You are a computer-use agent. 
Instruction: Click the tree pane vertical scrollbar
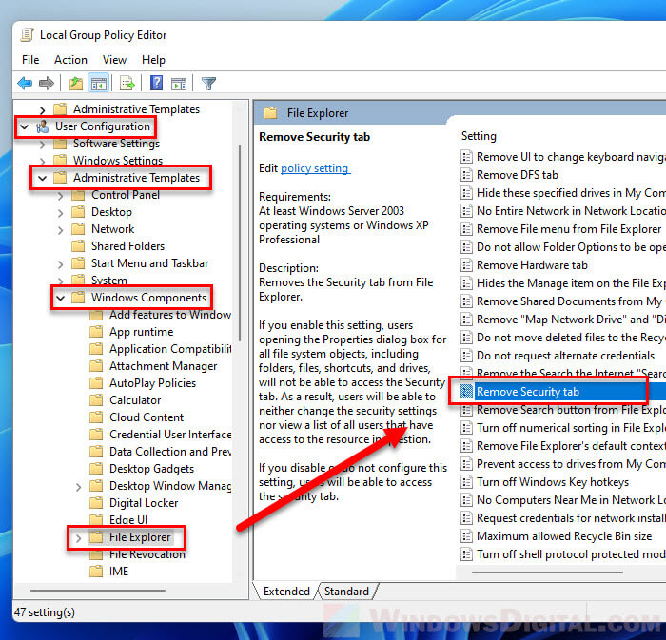point(240,243)
